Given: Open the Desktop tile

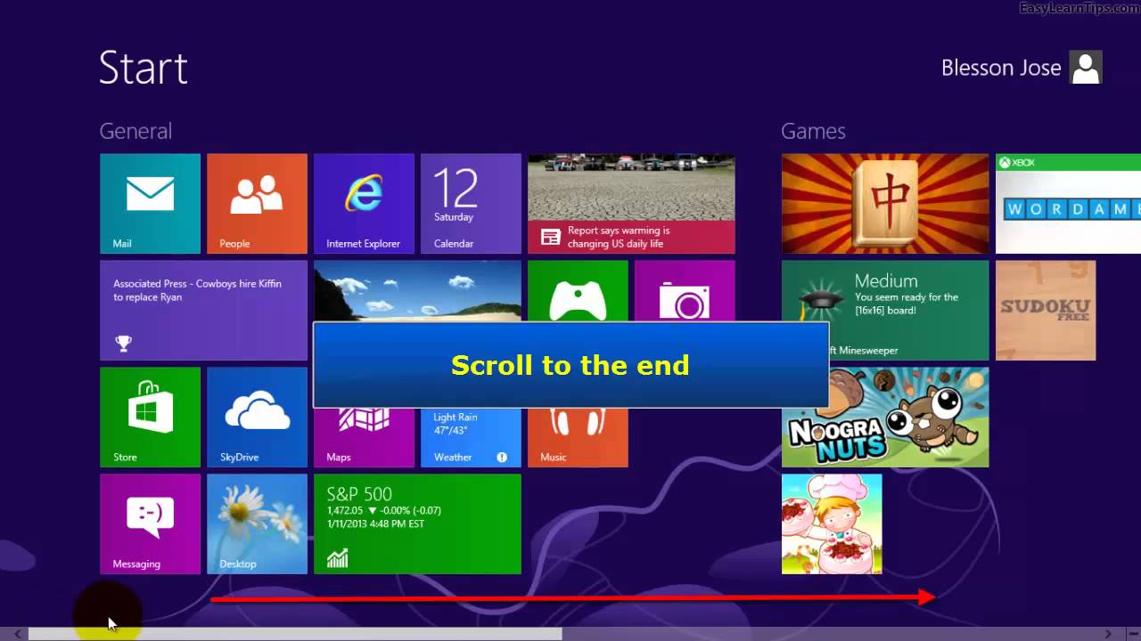Looking at the screenshot, I should click(x=257, y=524).
